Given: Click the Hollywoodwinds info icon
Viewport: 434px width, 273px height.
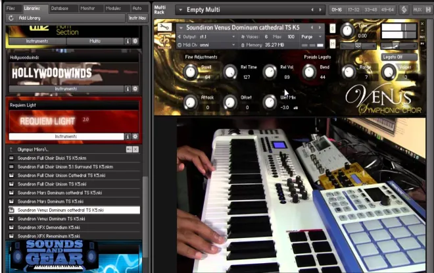Looking at the screenshot, I should coord(128,89).
